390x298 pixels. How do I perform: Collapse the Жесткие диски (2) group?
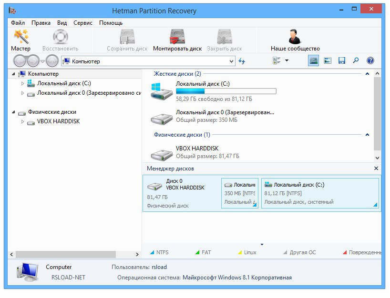367,74
